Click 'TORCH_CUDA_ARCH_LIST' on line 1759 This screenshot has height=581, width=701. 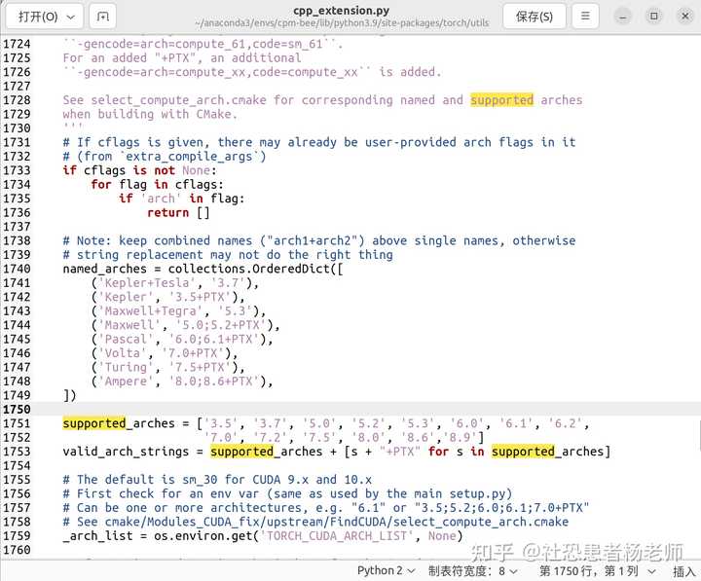click(x=336, y=535)
